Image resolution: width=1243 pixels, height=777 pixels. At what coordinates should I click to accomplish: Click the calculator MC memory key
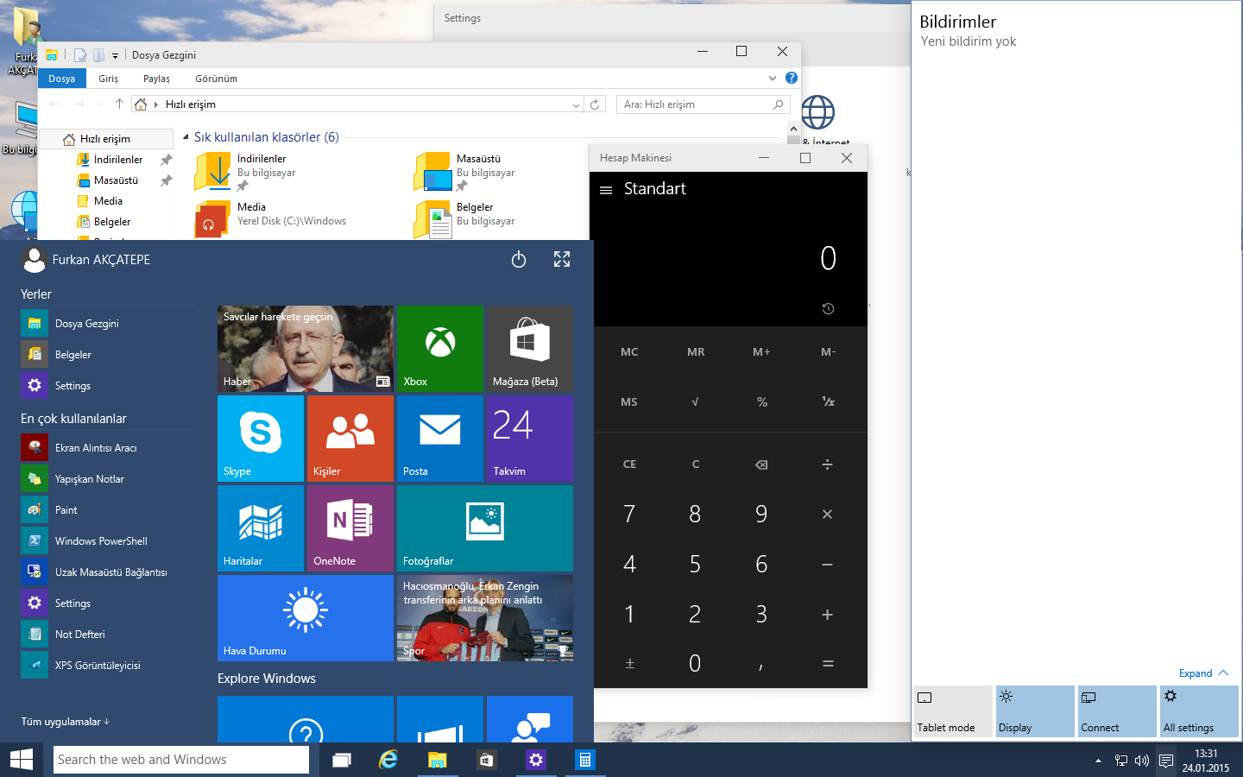click(629, 352)
